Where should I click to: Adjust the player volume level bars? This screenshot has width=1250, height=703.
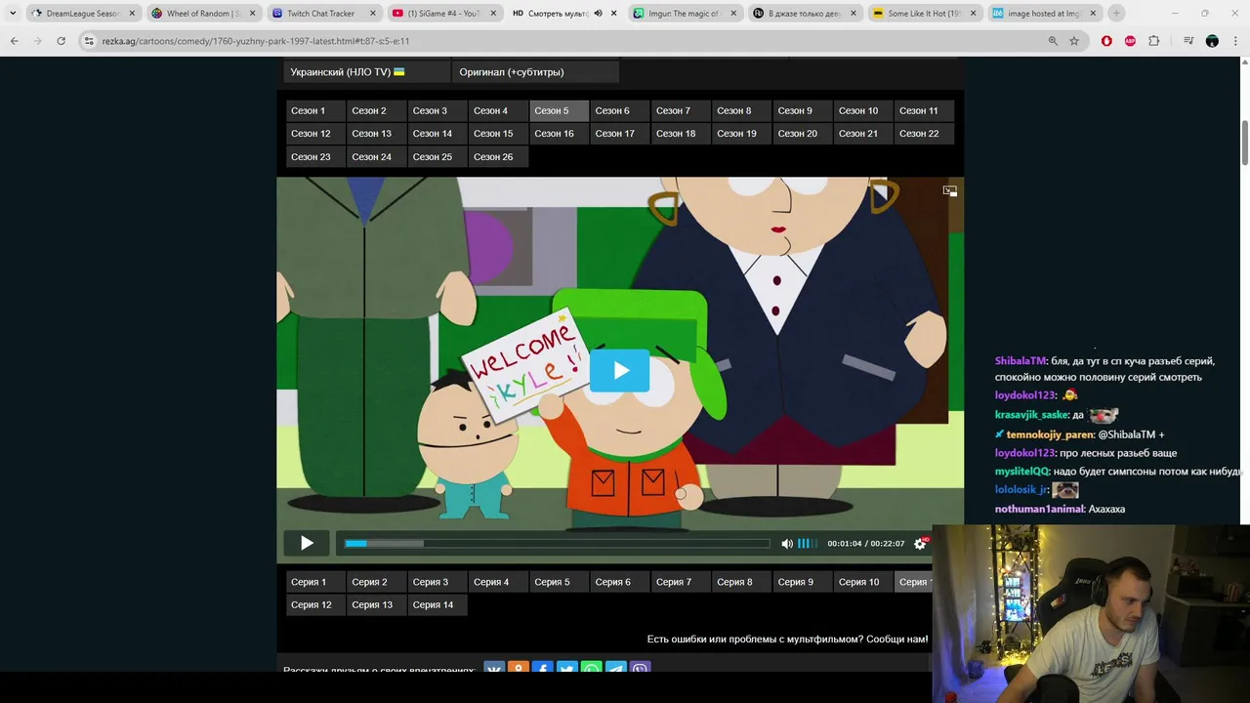pyautogui.click(x=808, y=544)
